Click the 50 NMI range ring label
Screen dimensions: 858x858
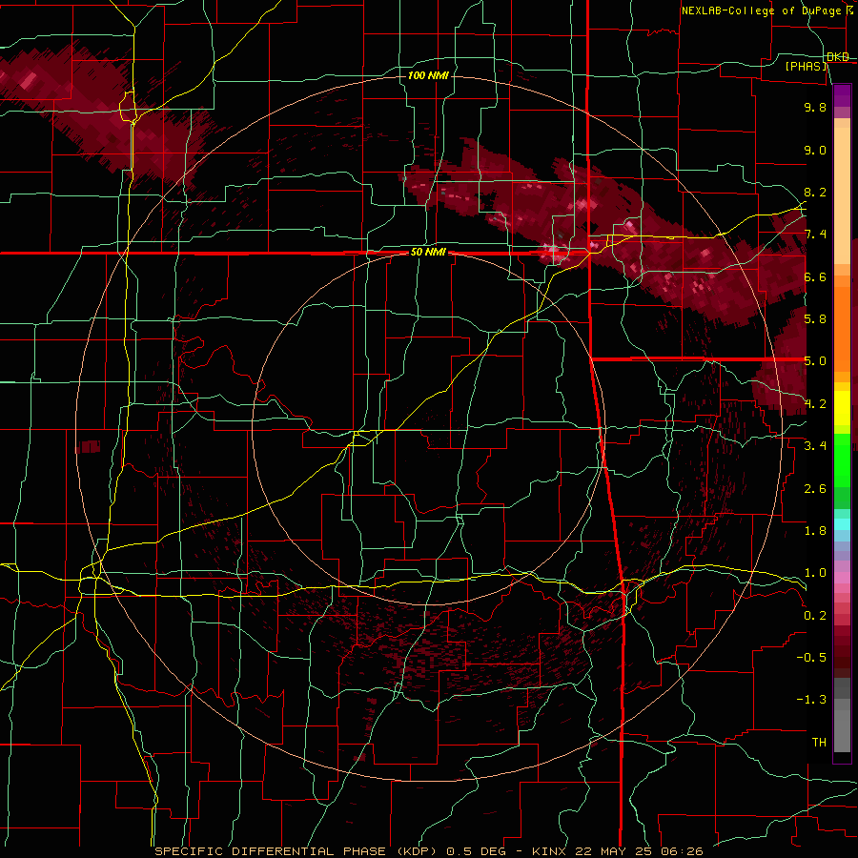click(x=428, y=253)
